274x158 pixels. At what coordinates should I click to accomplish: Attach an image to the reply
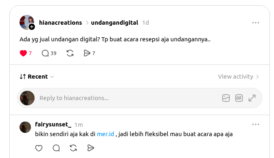coord(226,98)
